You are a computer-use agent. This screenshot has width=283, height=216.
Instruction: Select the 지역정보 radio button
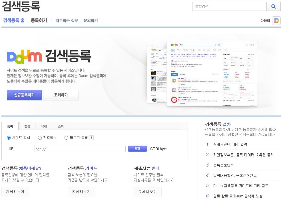coord(40,138)
